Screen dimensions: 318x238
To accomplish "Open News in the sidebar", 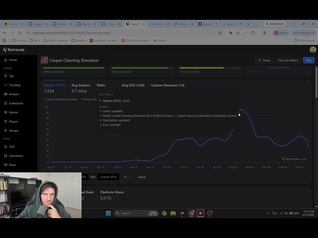I will [x=10, y=165].
